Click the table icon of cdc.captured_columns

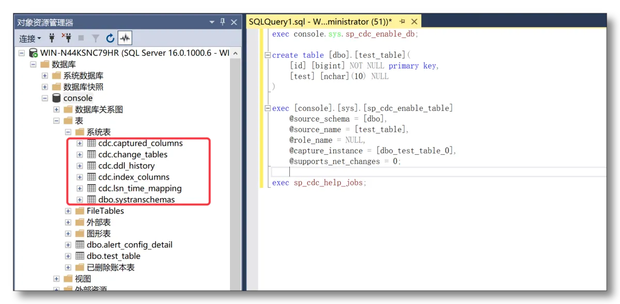coord(91,143)
